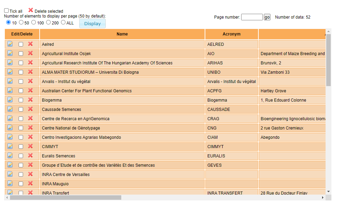Screen dimensions: 339x207
Task: Click 1, Rue Edouard Colonne cell
Action: coord(292,100)
